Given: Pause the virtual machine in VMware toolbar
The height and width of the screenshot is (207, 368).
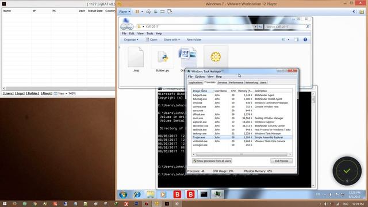Looking at the screenshot, I should [x=137, y=11].
